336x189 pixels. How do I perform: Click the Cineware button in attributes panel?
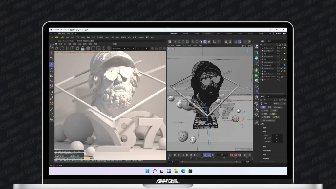pyautogui.click(x=278, y=107)
